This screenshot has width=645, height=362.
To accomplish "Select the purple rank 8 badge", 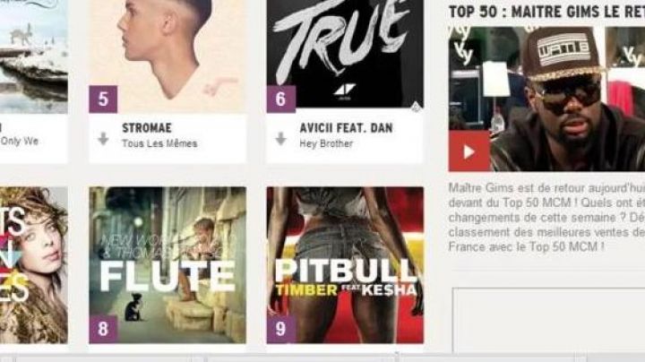I will (x=103, y=329).
